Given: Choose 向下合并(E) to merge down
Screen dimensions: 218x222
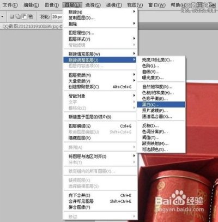Looking at the screenshot, I should 100,195.
